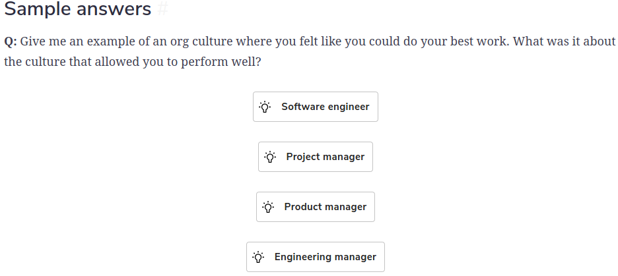Image resolution: width=618 pixels, height=276 pixels.
Task: Click the lightbulb icon beside Product manager
Action: (268, 207)
